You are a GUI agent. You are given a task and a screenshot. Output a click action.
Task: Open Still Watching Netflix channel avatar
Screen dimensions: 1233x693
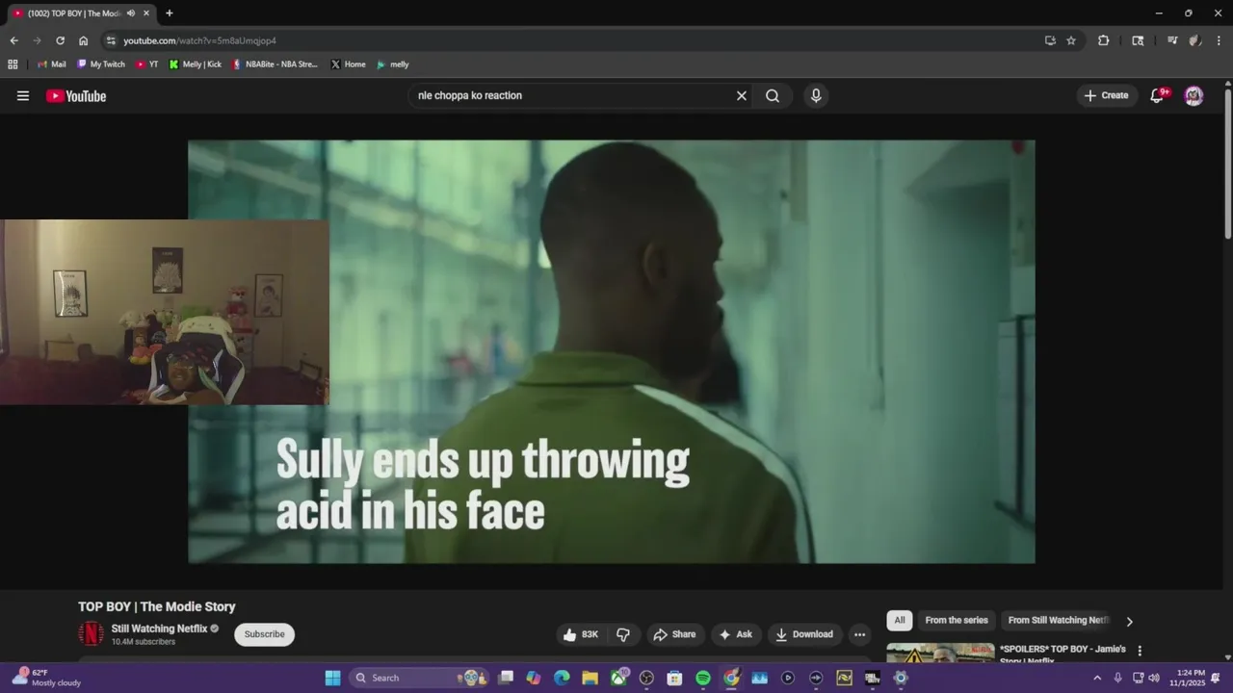pyautogui.click(x=91, y=634)
